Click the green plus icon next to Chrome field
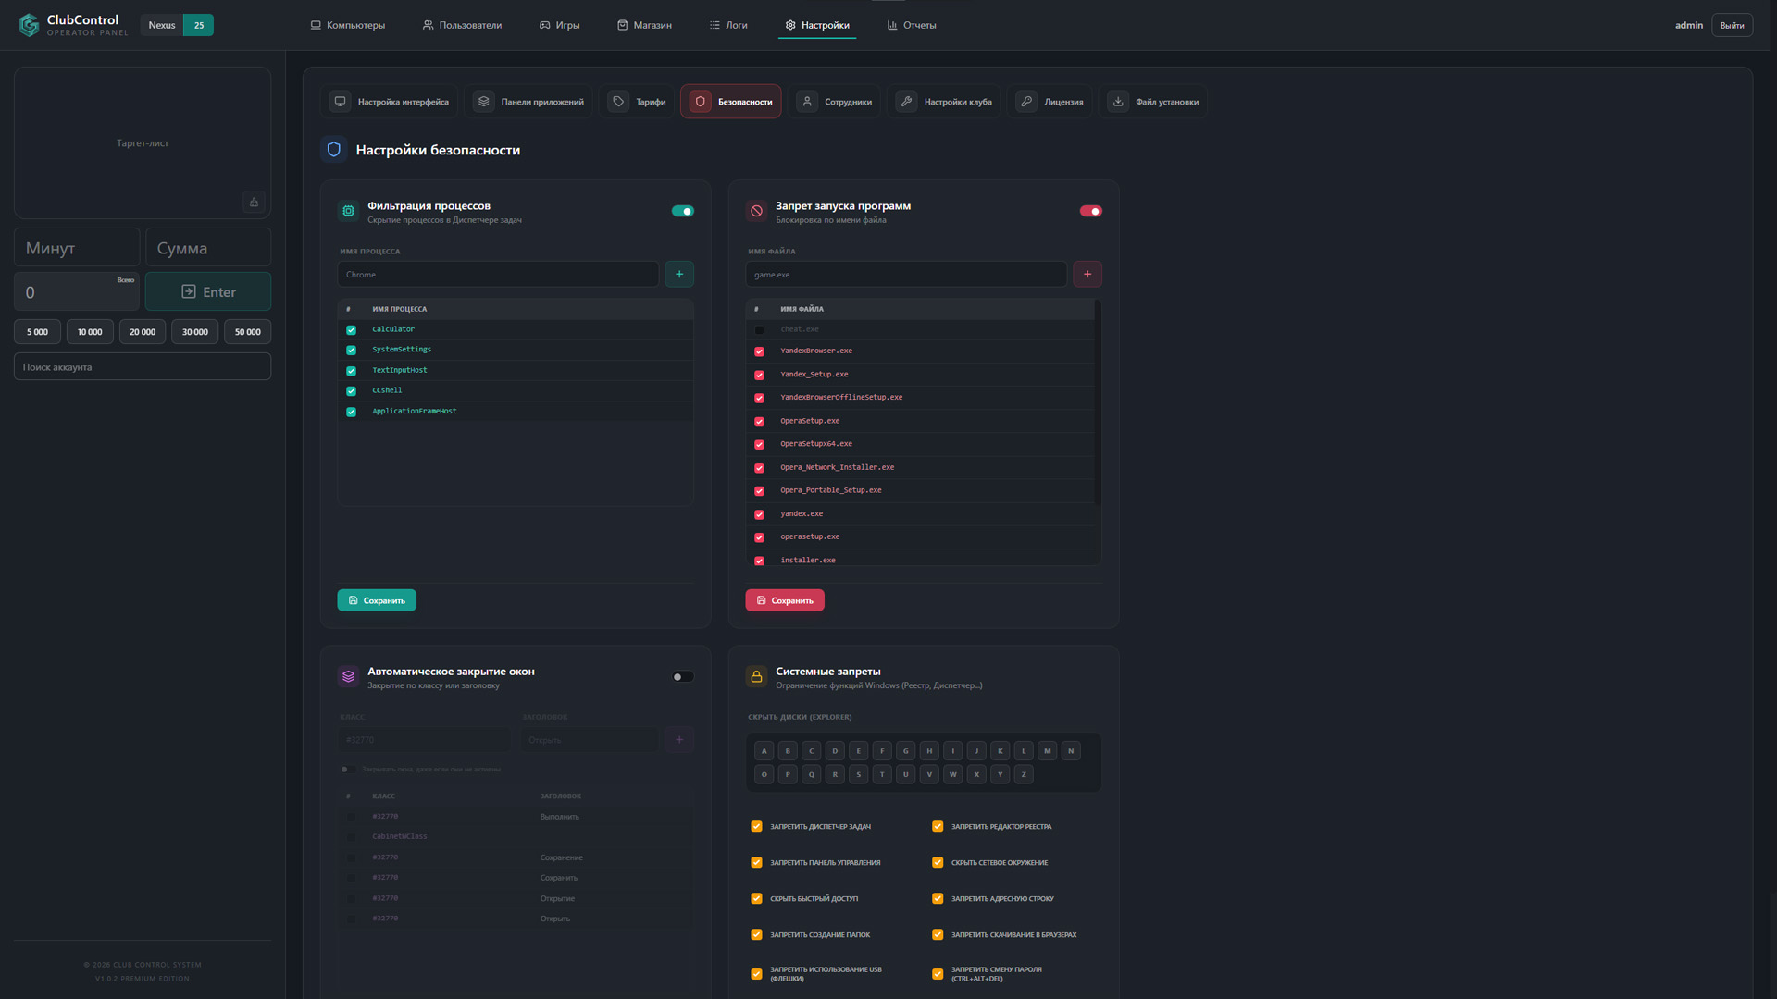The image size is (1777, 999). tap(679, 274)
